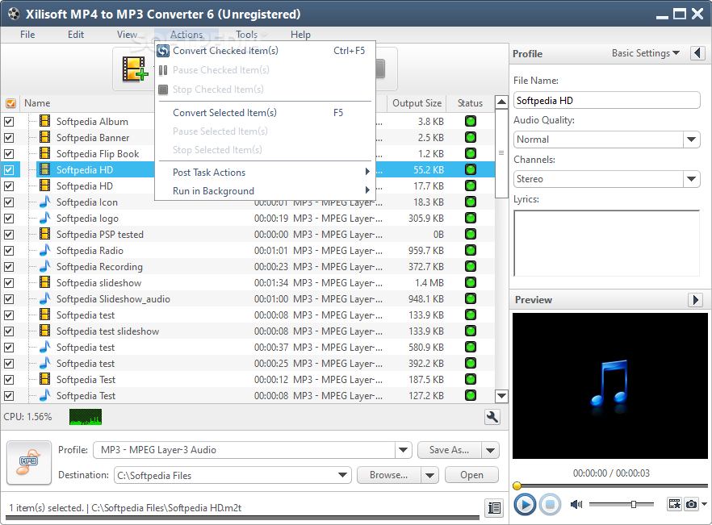Image resolution: width=712 pixels, height=525 pixels.
Task: Click the Convert Checked Item(s) icon in menu
Action: pos(163,51)
